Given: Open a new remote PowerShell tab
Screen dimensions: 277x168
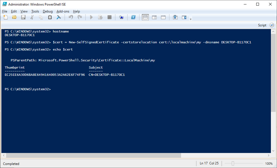Looking at the screenshot, I should 121,17.
